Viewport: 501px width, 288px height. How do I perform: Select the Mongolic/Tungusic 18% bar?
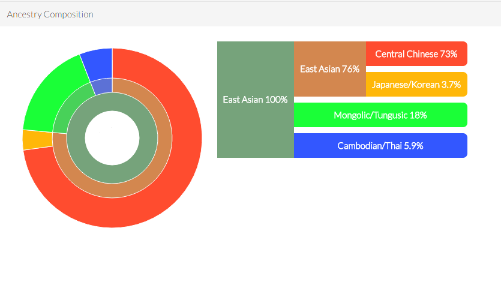pyautogui.click(x=380, y=115)
